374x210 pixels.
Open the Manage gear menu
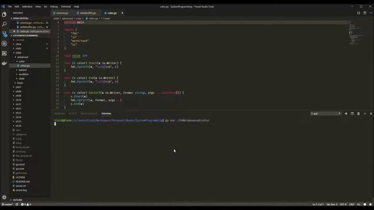coord(4,197)
